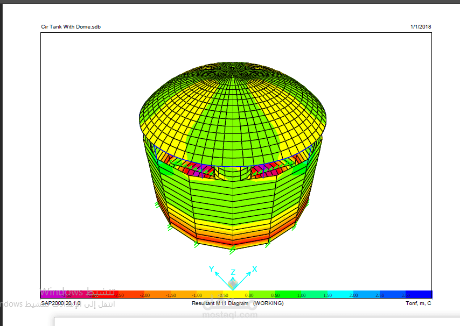Click the '1.00' value on the legend
This screenshot has width=460, height=326.
pos(301,295)
